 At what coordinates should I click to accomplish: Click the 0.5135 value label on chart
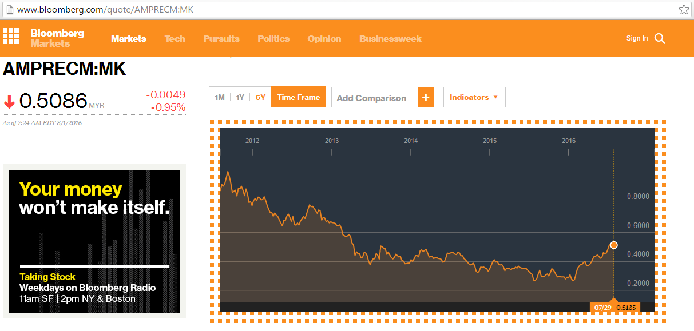(x=626, y=307)
